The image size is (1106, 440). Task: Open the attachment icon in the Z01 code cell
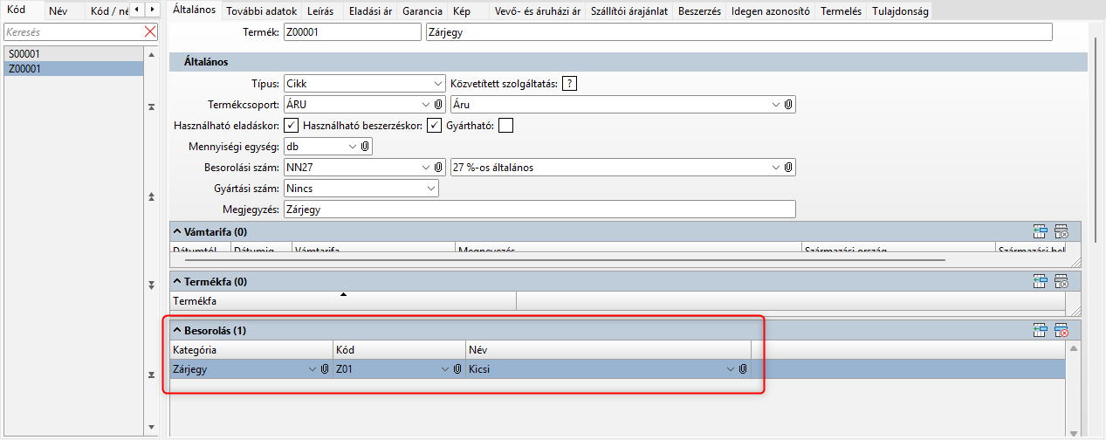tap(457, 369)
